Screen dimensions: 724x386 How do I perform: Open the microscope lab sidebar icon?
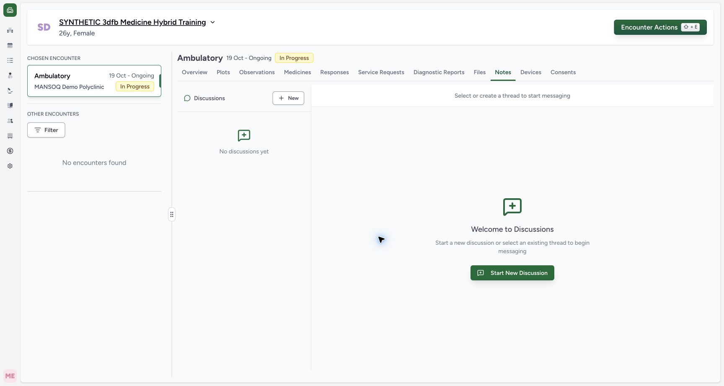click(10, 91)
